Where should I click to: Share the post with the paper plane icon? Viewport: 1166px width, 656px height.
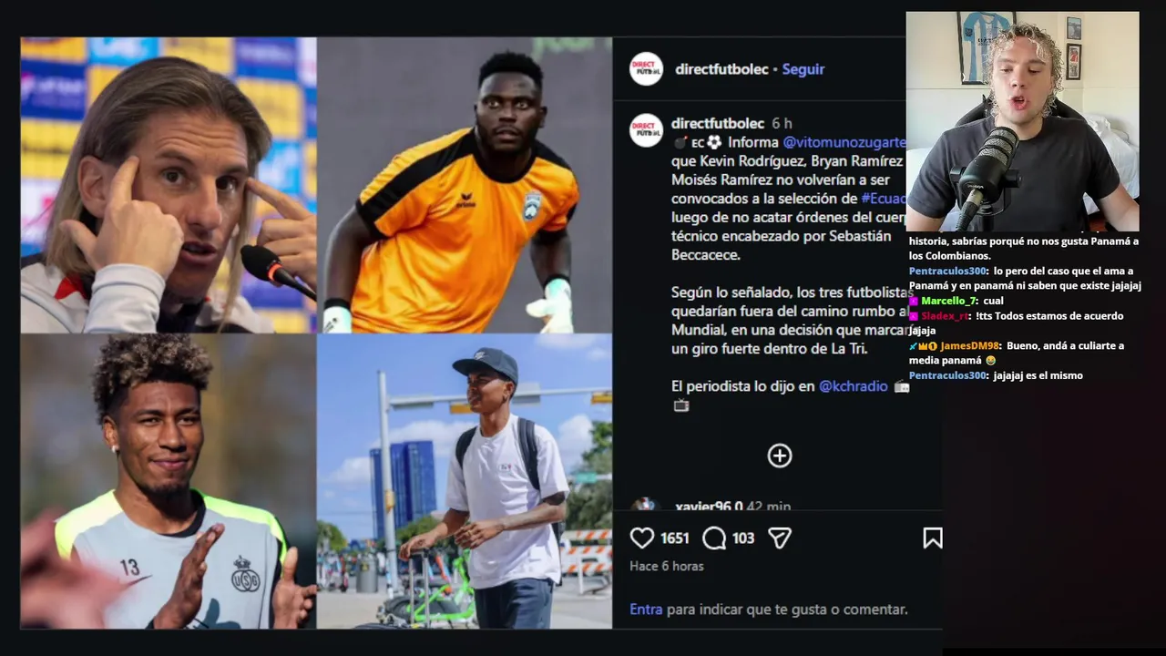click(x=779, y=538)
